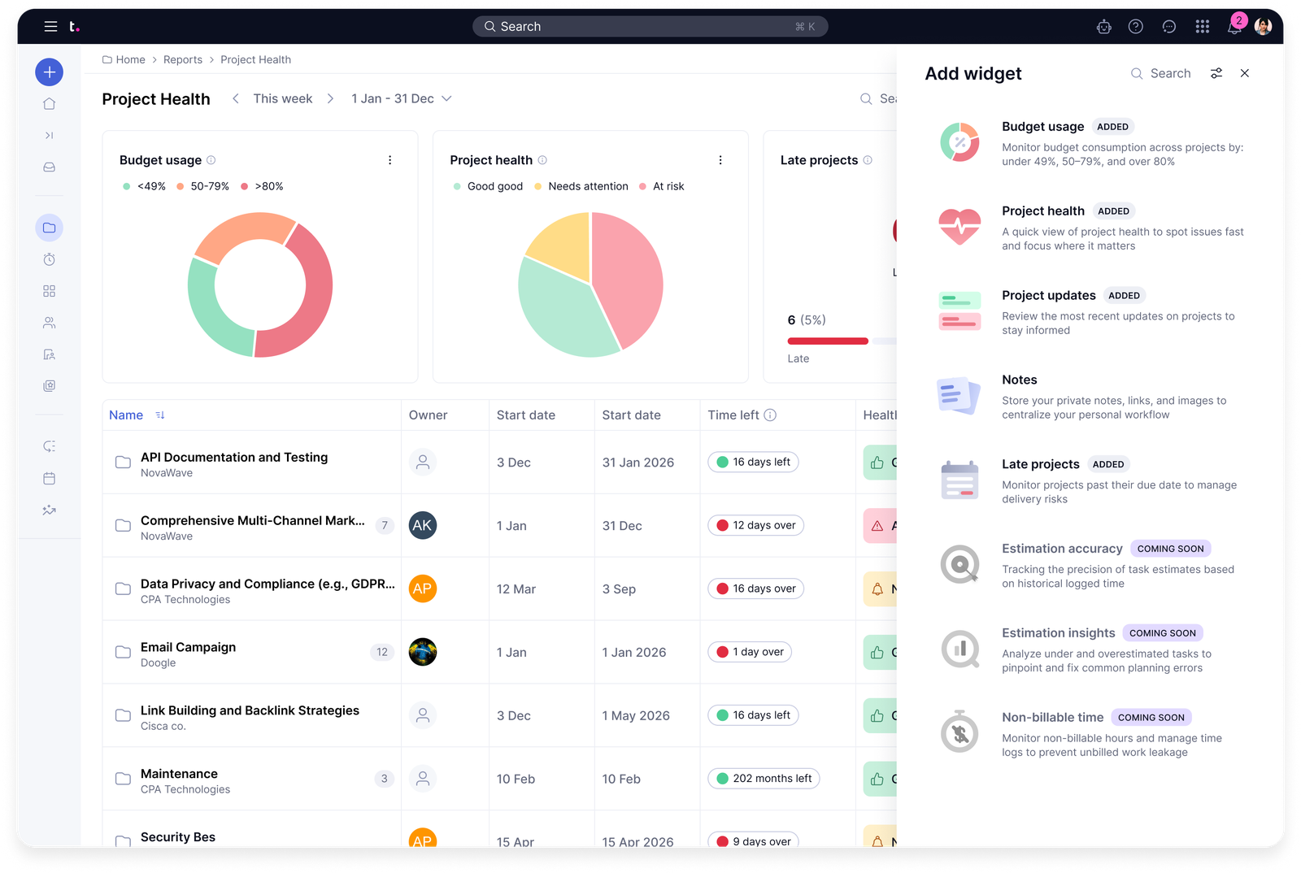Click the top Search bar
Viewport: 1301px width, 873px height.
[650, 27]
